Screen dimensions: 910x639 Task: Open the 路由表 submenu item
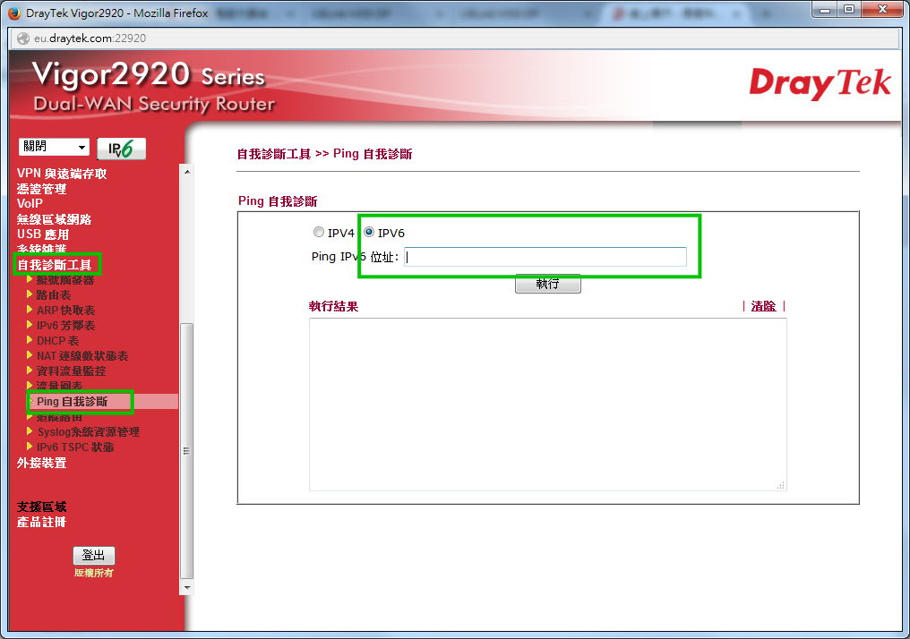tap(54, 295)
